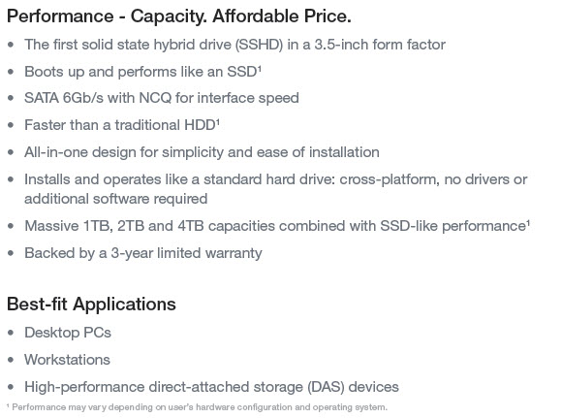Image resolution: width=562 pixels, height=418 pixels.
Task: Click the 'Best-fit Applications' heading
Action: pos(91,305)
